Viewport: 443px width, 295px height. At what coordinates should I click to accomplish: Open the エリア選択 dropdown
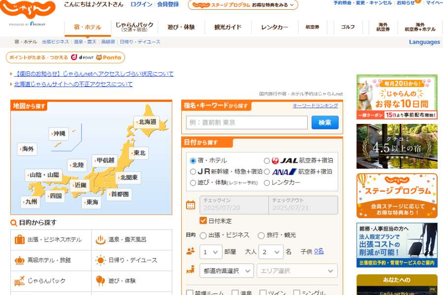pyautogui.click(x=297, y=271)
